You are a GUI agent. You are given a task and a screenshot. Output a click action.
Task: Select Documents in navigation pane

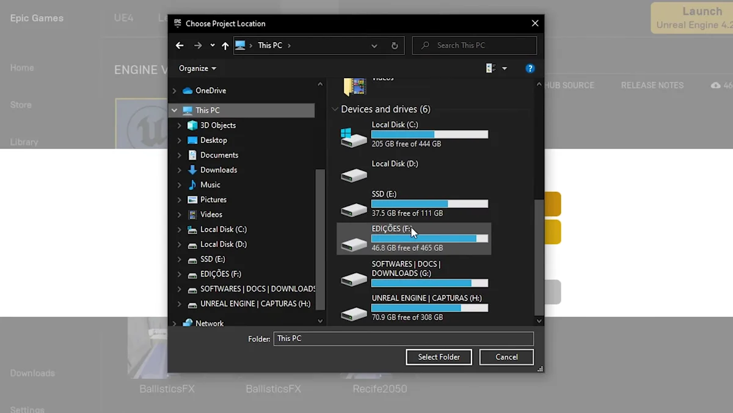219,155
